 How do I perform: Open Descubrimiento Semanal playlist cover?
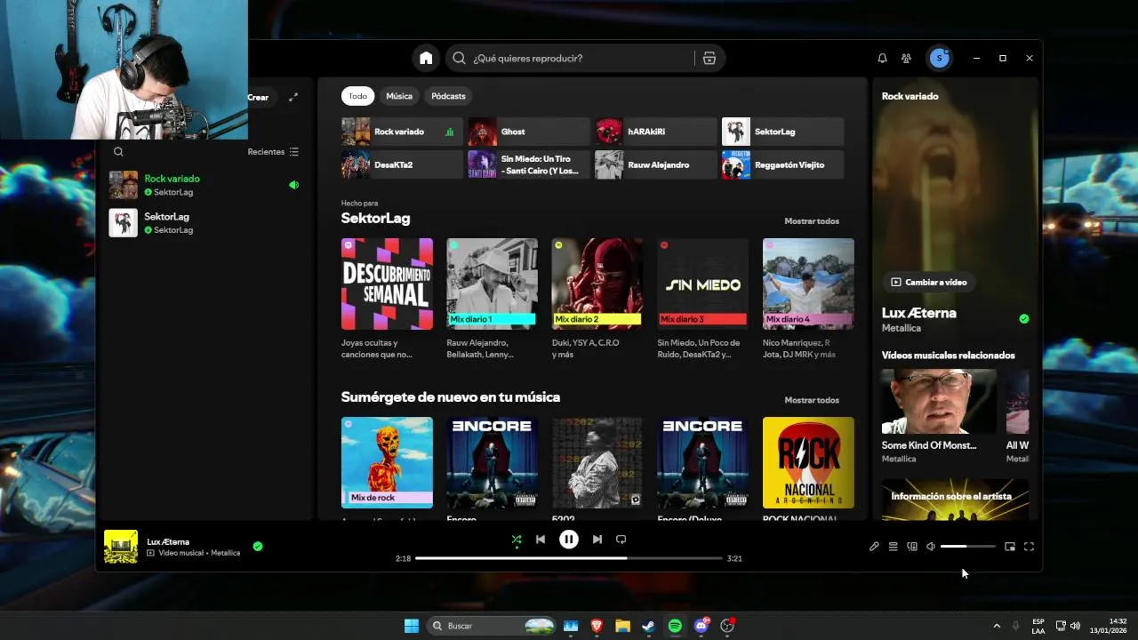387,284
